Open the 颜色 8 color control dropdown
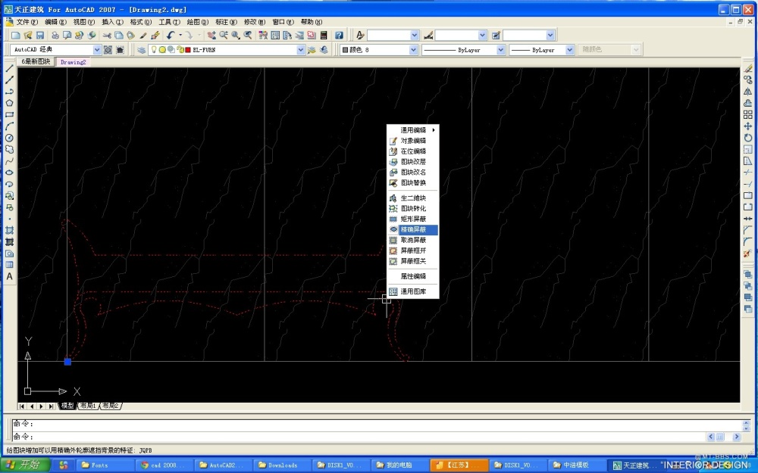The image size is (758, 473). coord(413,50)
